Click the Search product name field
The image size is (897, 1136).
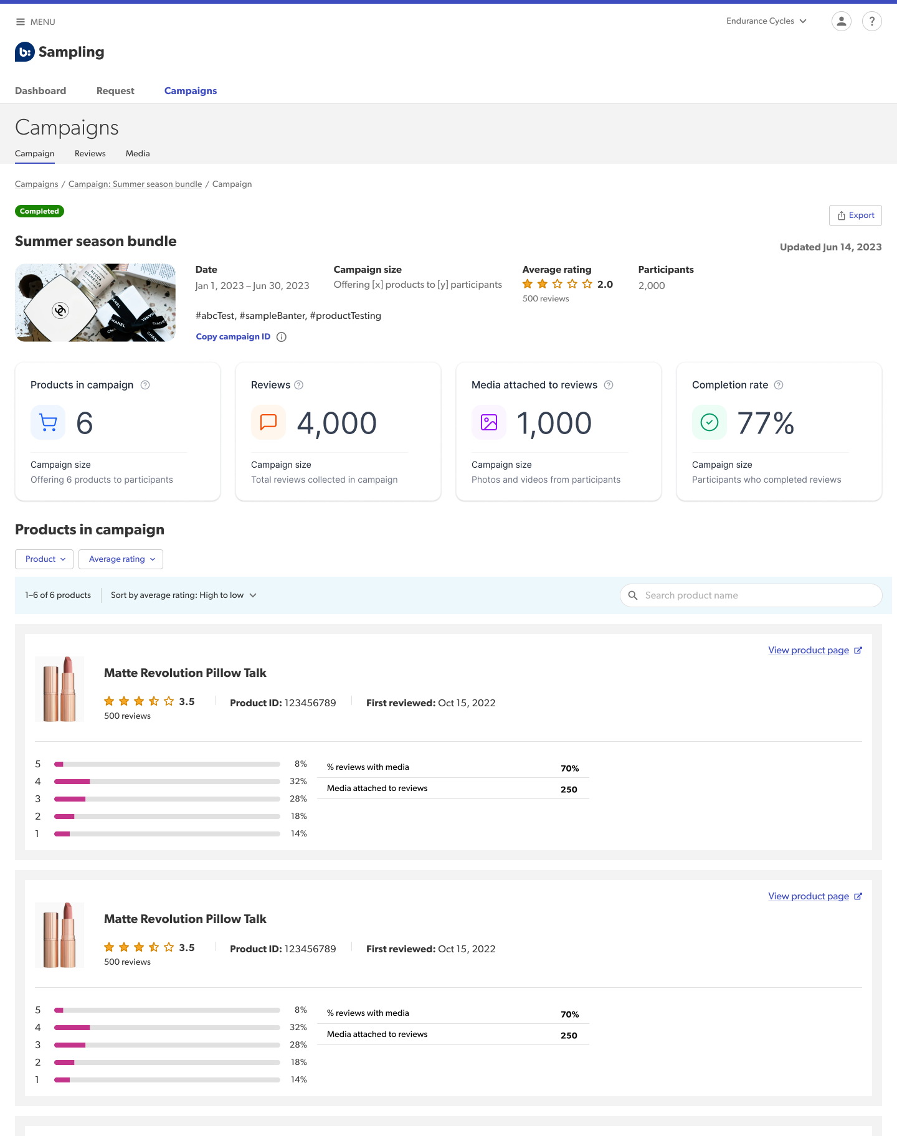click(751, 595)
